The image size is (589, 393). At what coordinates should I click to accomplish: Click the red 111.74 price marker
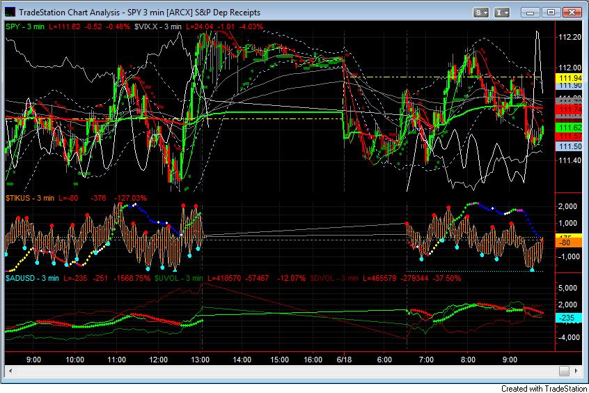tap(569, 109)
